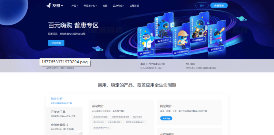Click the 立即查看 banner button

point(56,43)
